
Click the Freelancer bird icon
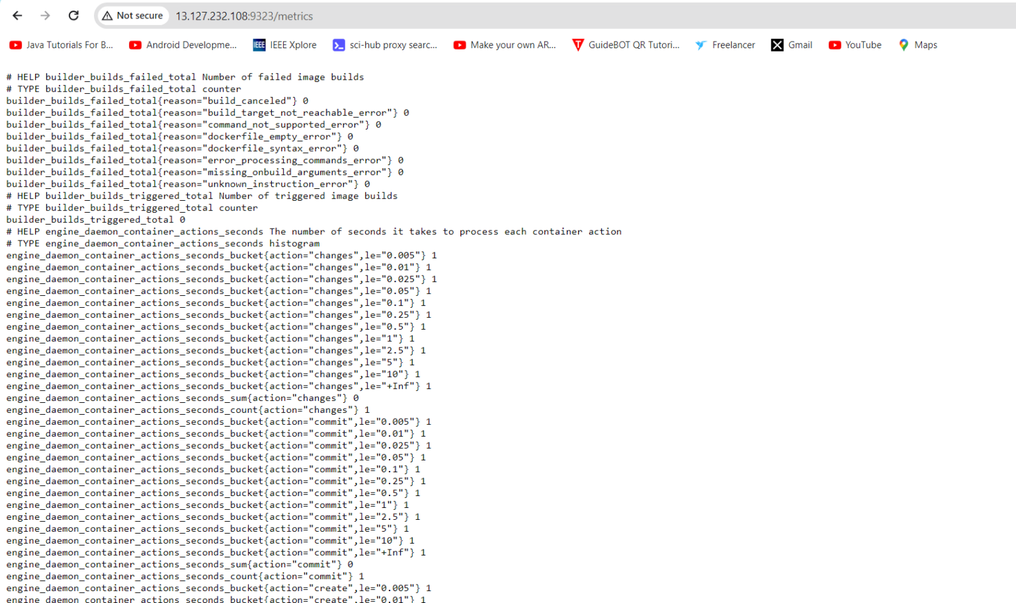pyautogui.click(x=700, y=45)
